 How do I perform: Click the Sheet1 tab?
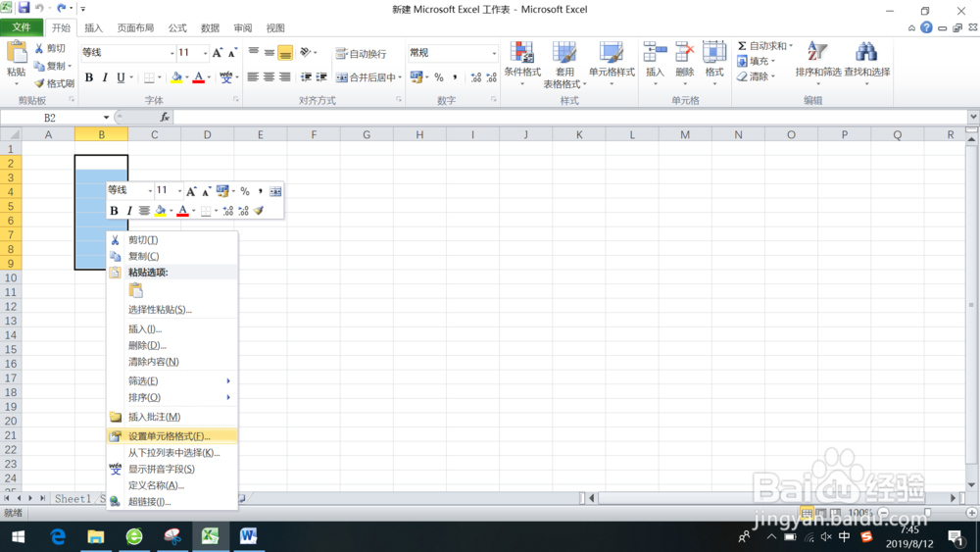click(73, 498)
